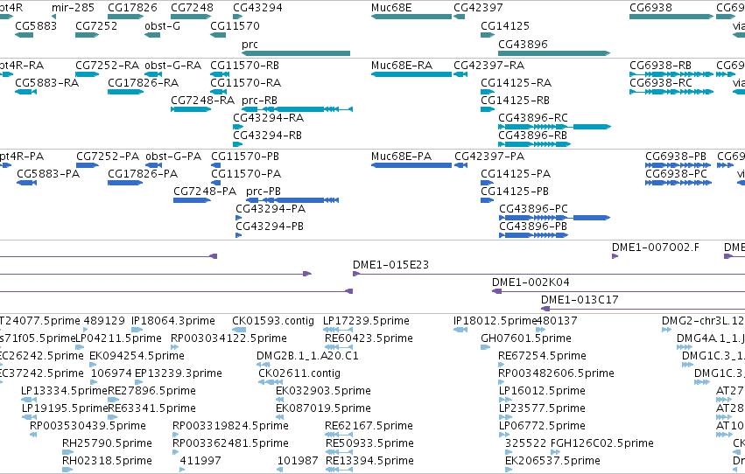Screen dimensions: 745x474
Task: Select the CG6938-RB transcript glyph
Action: coord(671,74)
